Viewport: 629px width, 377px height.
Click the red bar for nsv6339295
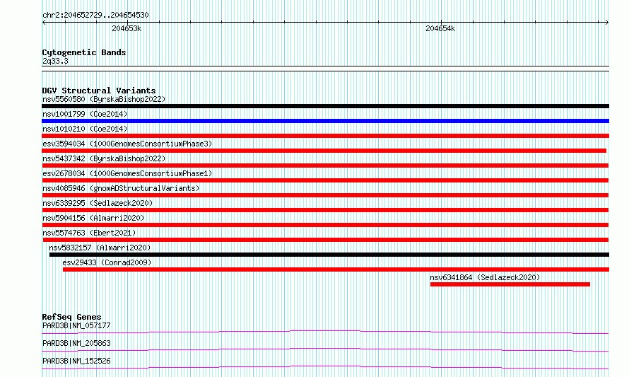coord(325,210)
